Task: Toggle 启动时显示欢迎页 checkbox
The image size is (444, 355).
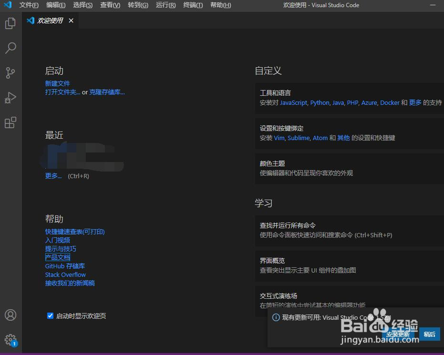Action: (50, 315)
